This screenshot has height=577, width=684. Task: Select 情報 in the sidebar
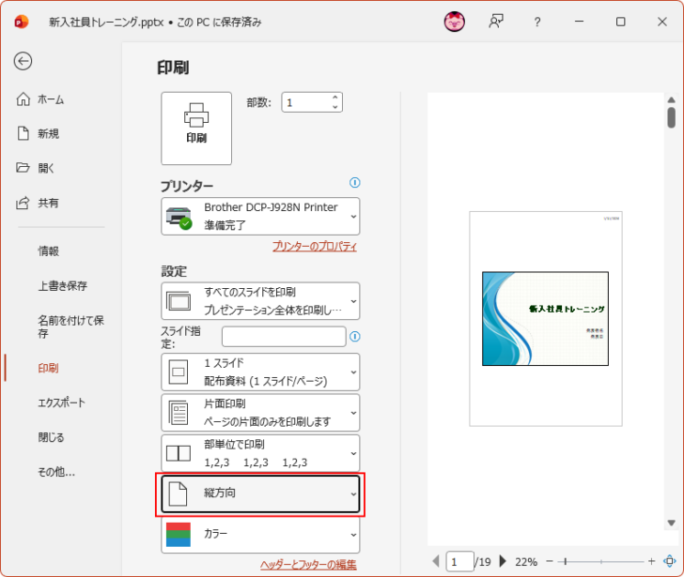(49, 251)
